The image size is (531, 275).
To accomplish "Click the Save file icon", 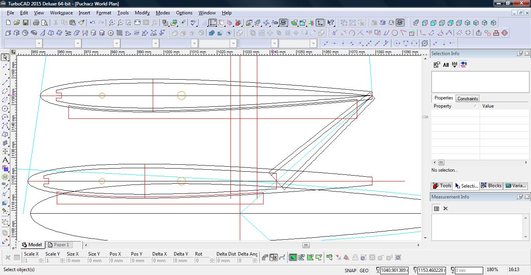I will (25, 23).
